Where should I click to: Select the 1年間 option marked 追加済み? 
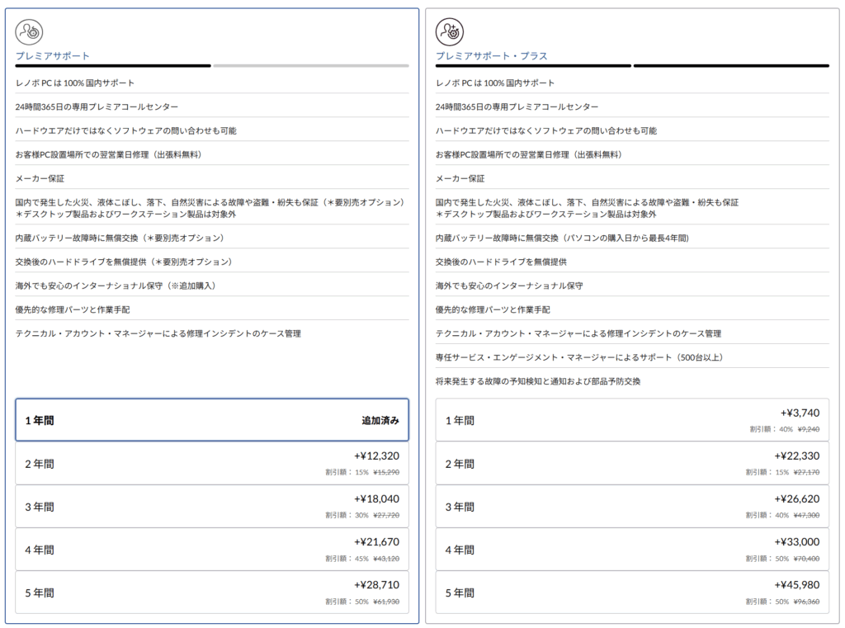pyautogui.click(x=212, y=420)
